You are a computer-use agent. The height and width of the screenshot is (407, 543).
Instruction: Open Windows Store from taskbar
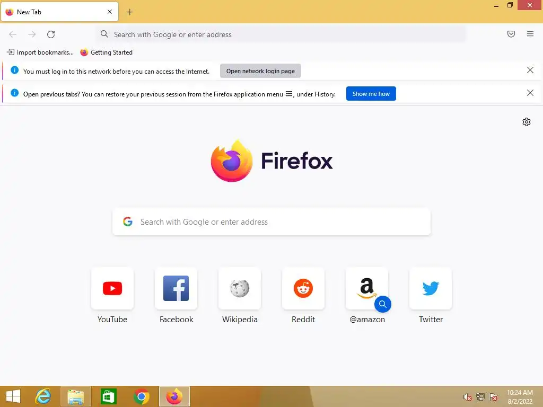point(108,396)
